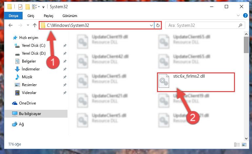Click the Ara: System32 search field

coord(203,26)
